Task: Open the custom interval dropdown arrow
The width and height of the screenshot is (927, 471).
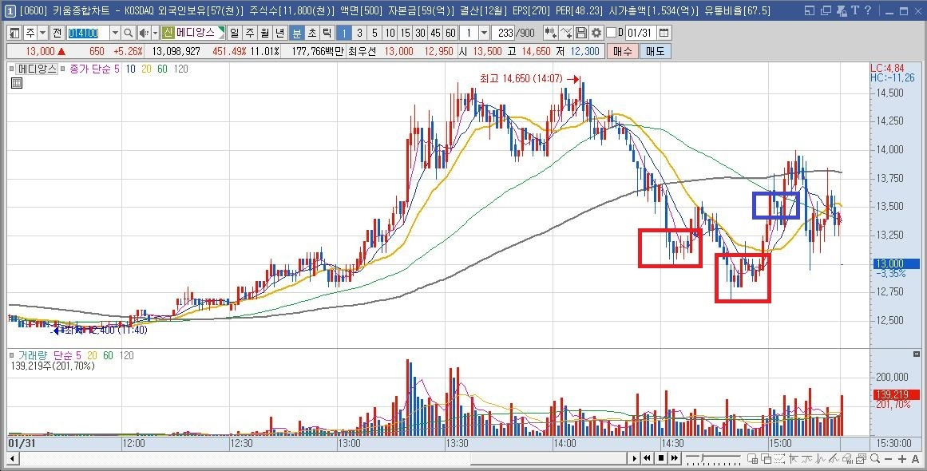Action: tap(484, 33)
